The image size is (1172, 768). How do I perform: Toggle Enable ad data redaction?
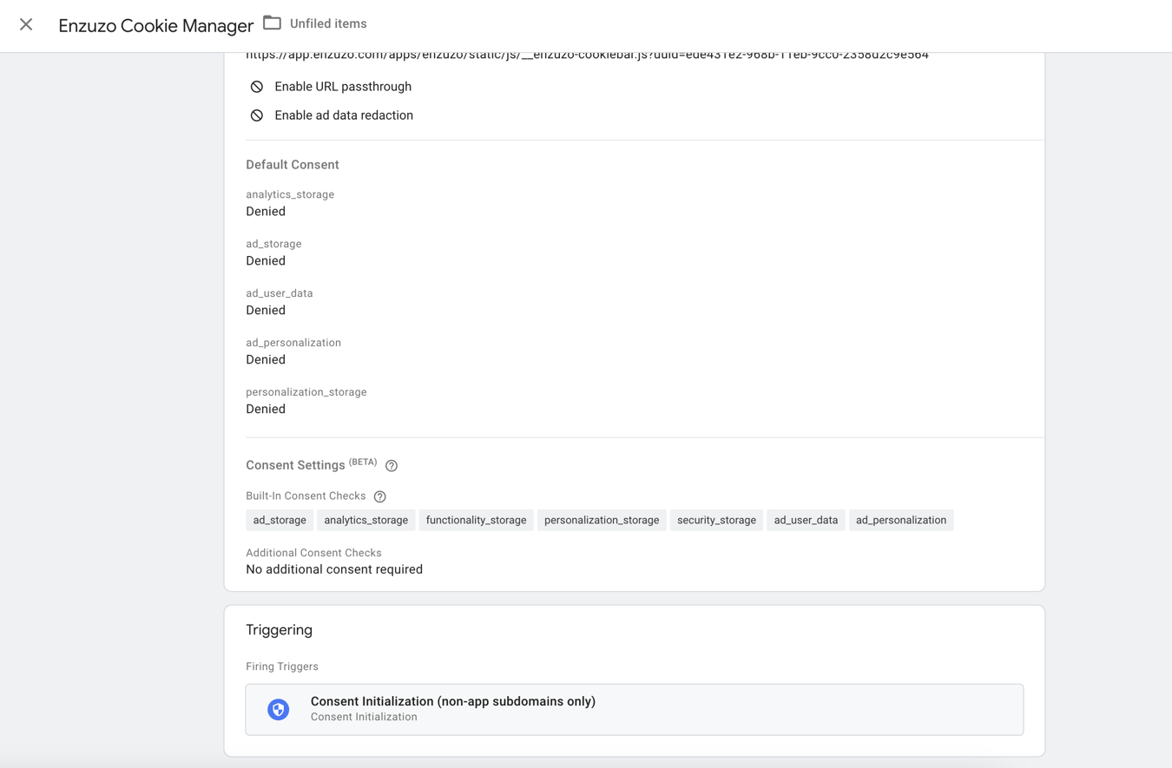[345, 115]
